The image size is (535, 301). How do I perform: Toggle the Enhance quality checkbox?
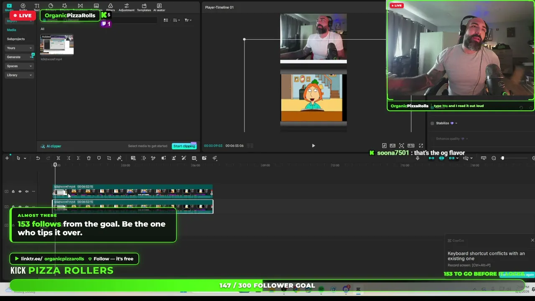(x=432, y=139)
